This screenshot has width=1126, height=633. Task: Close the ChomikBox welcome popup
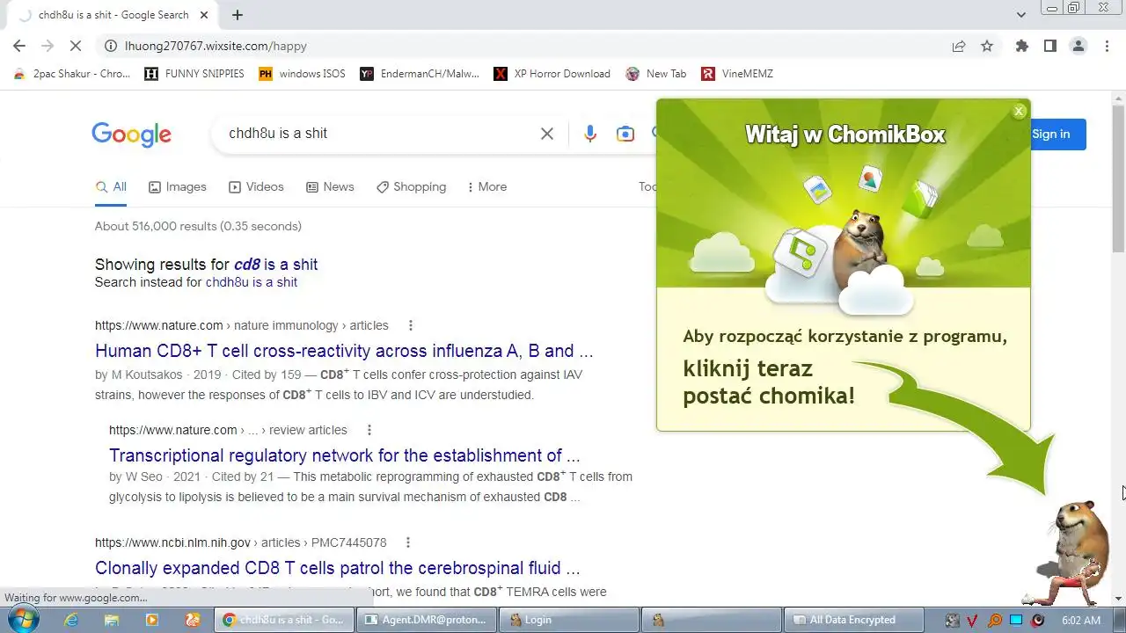(1020, 111)
